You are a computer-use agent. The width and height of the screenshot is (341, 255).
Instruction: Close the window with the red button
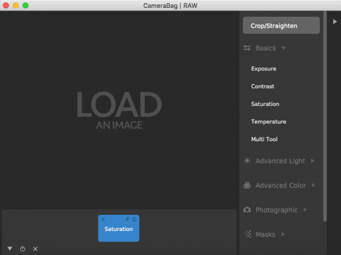[x=6, y=5]
